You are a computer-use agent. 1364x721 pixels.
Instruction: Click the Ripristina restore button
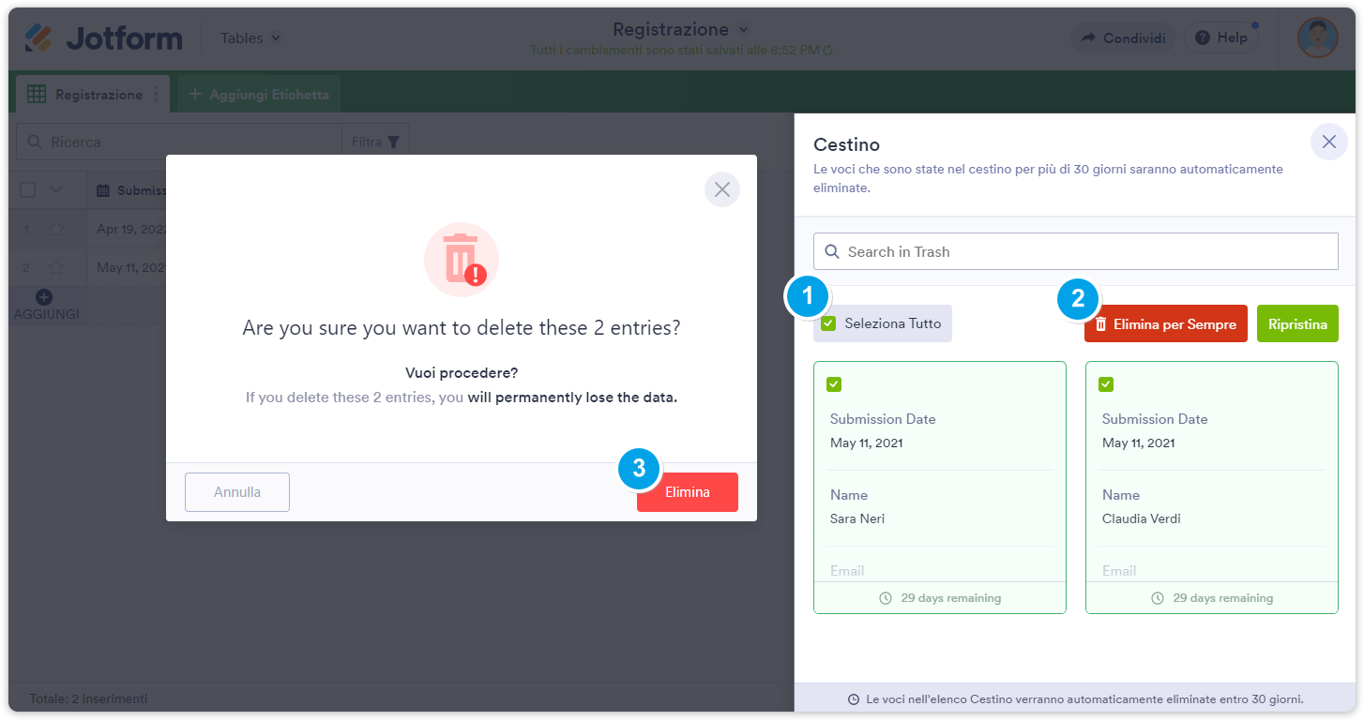[1297, 323]
